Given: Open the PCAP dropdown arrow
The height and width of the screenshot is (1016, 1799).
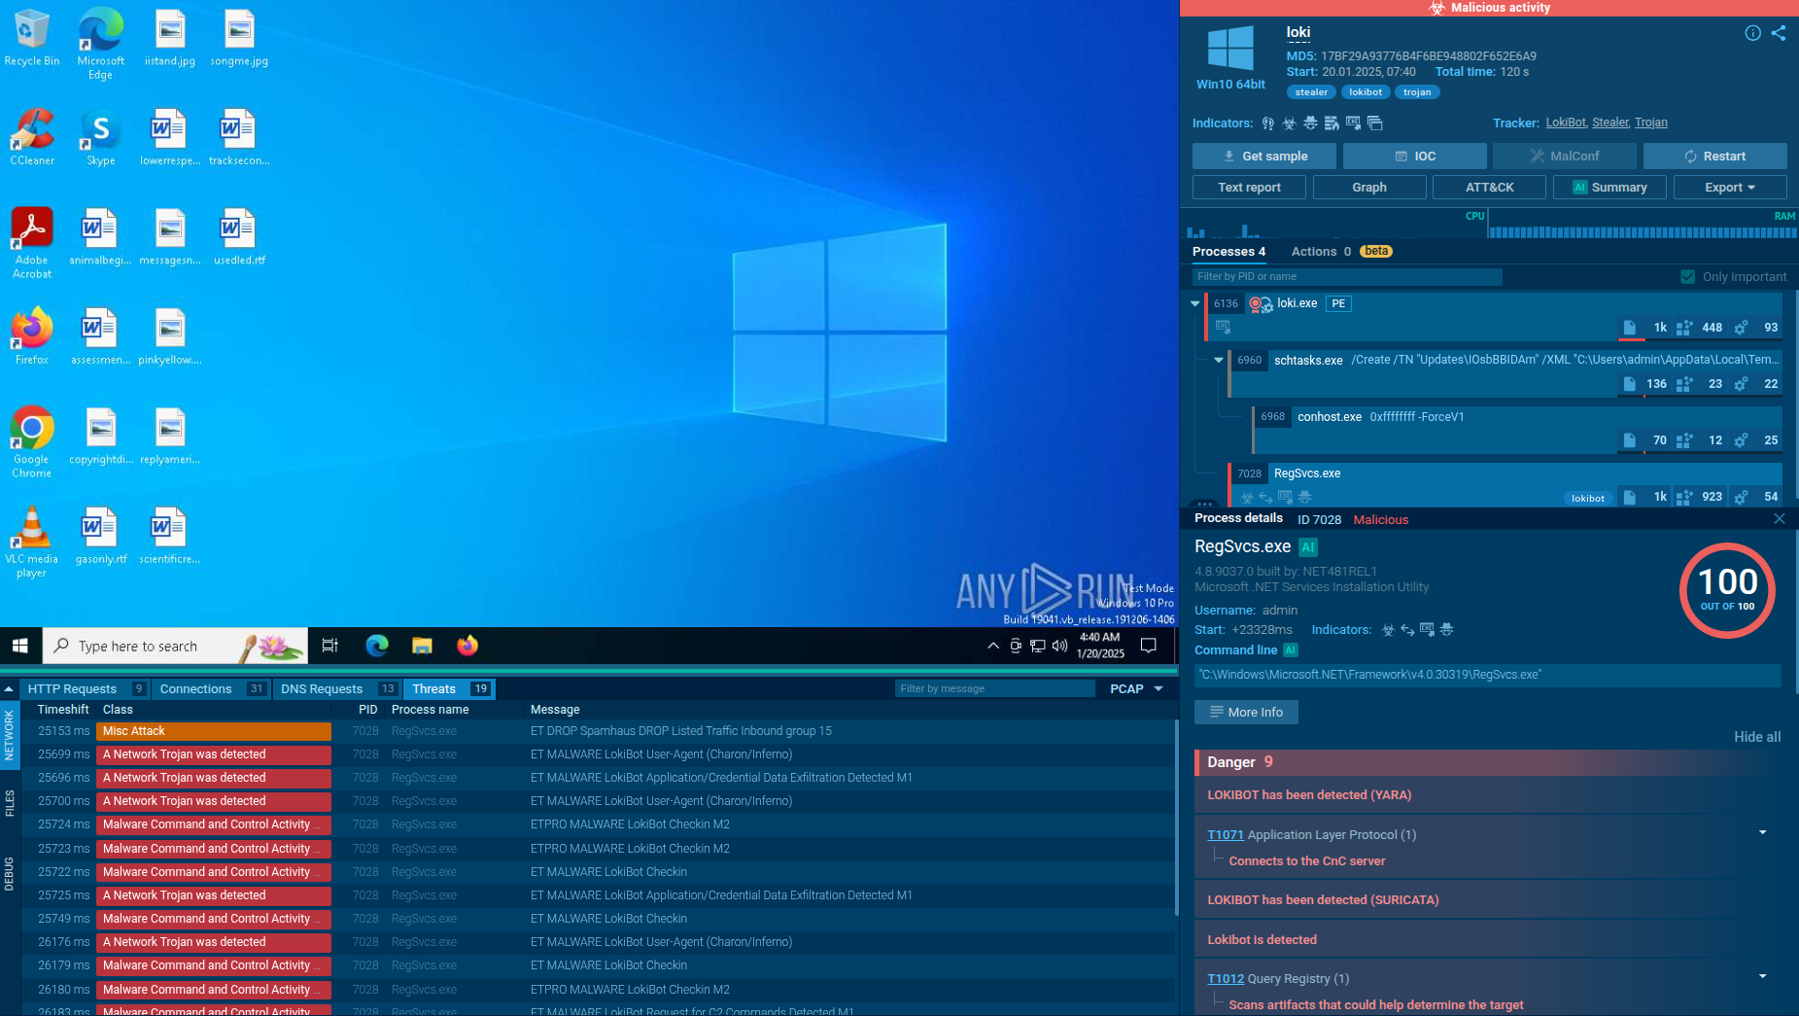Looking at the screenshot, I should point(1159,689).
